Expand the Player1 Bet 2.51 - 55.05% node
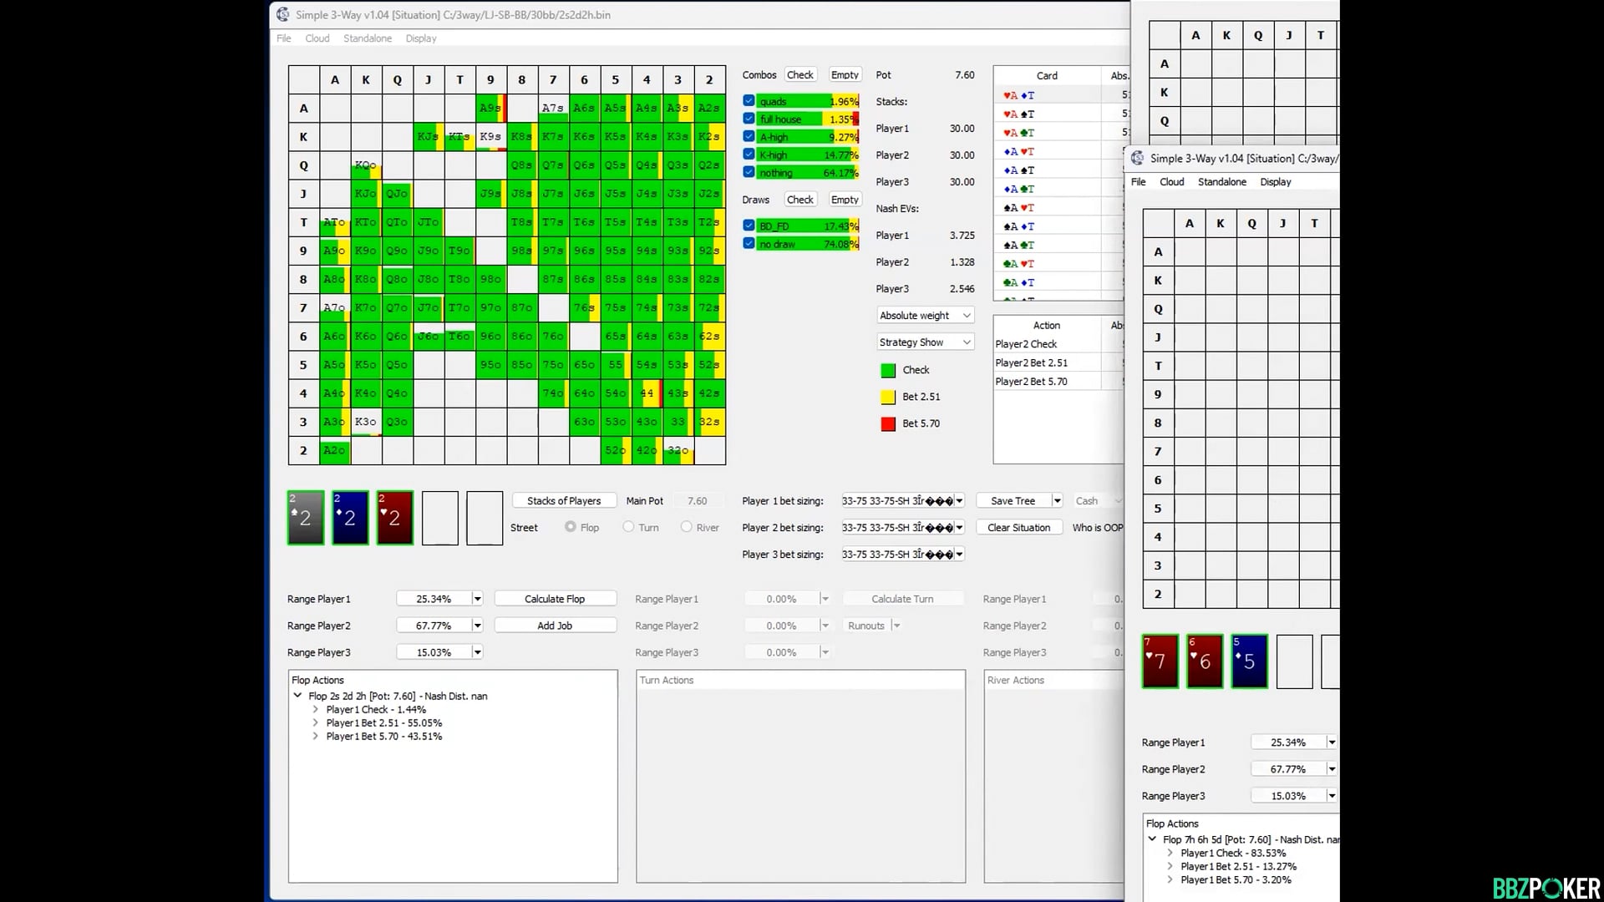1604x902 pixels. point(315,723)
